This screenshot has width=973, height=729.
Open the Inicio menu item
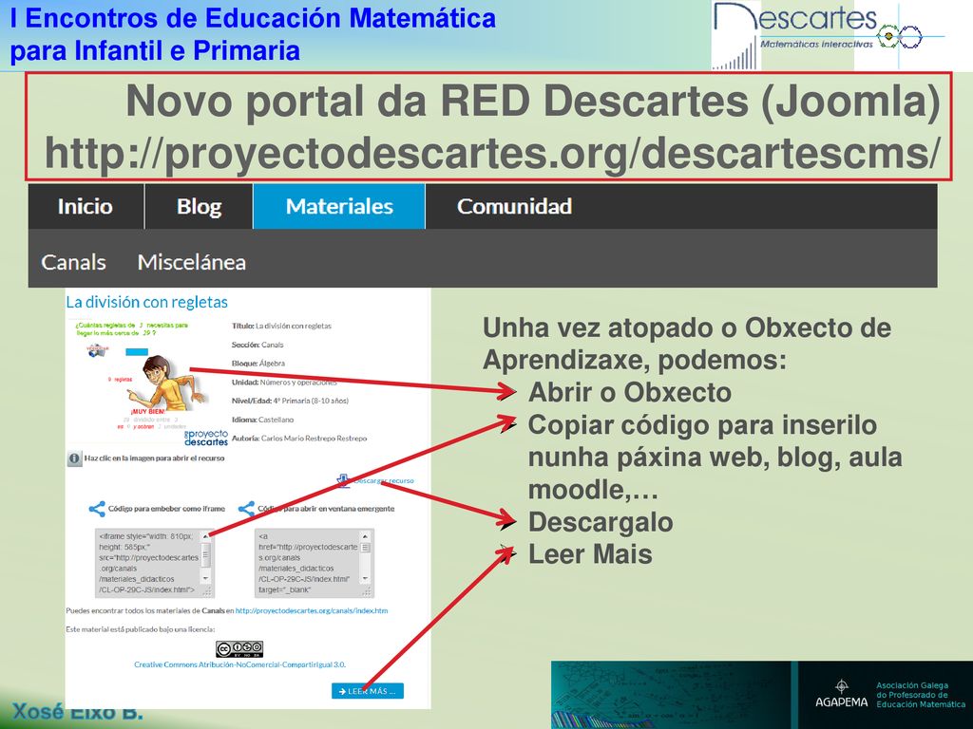(86, 206)
